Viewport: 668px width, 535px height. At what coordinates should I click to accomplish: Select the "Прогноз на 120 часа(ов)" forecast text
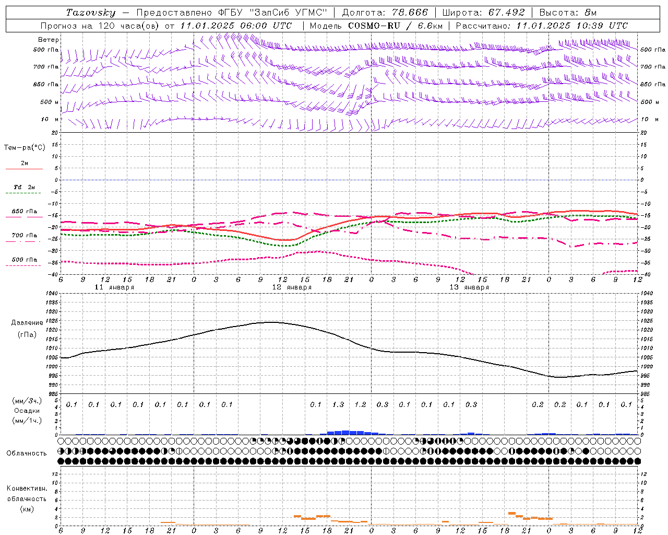click(x=101, y=26)
